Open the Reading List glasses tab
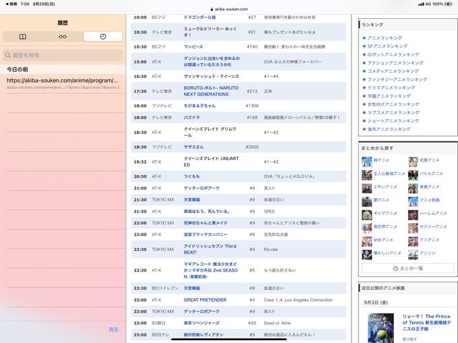Viewport: 458px width, 343px height. (63, 36)
